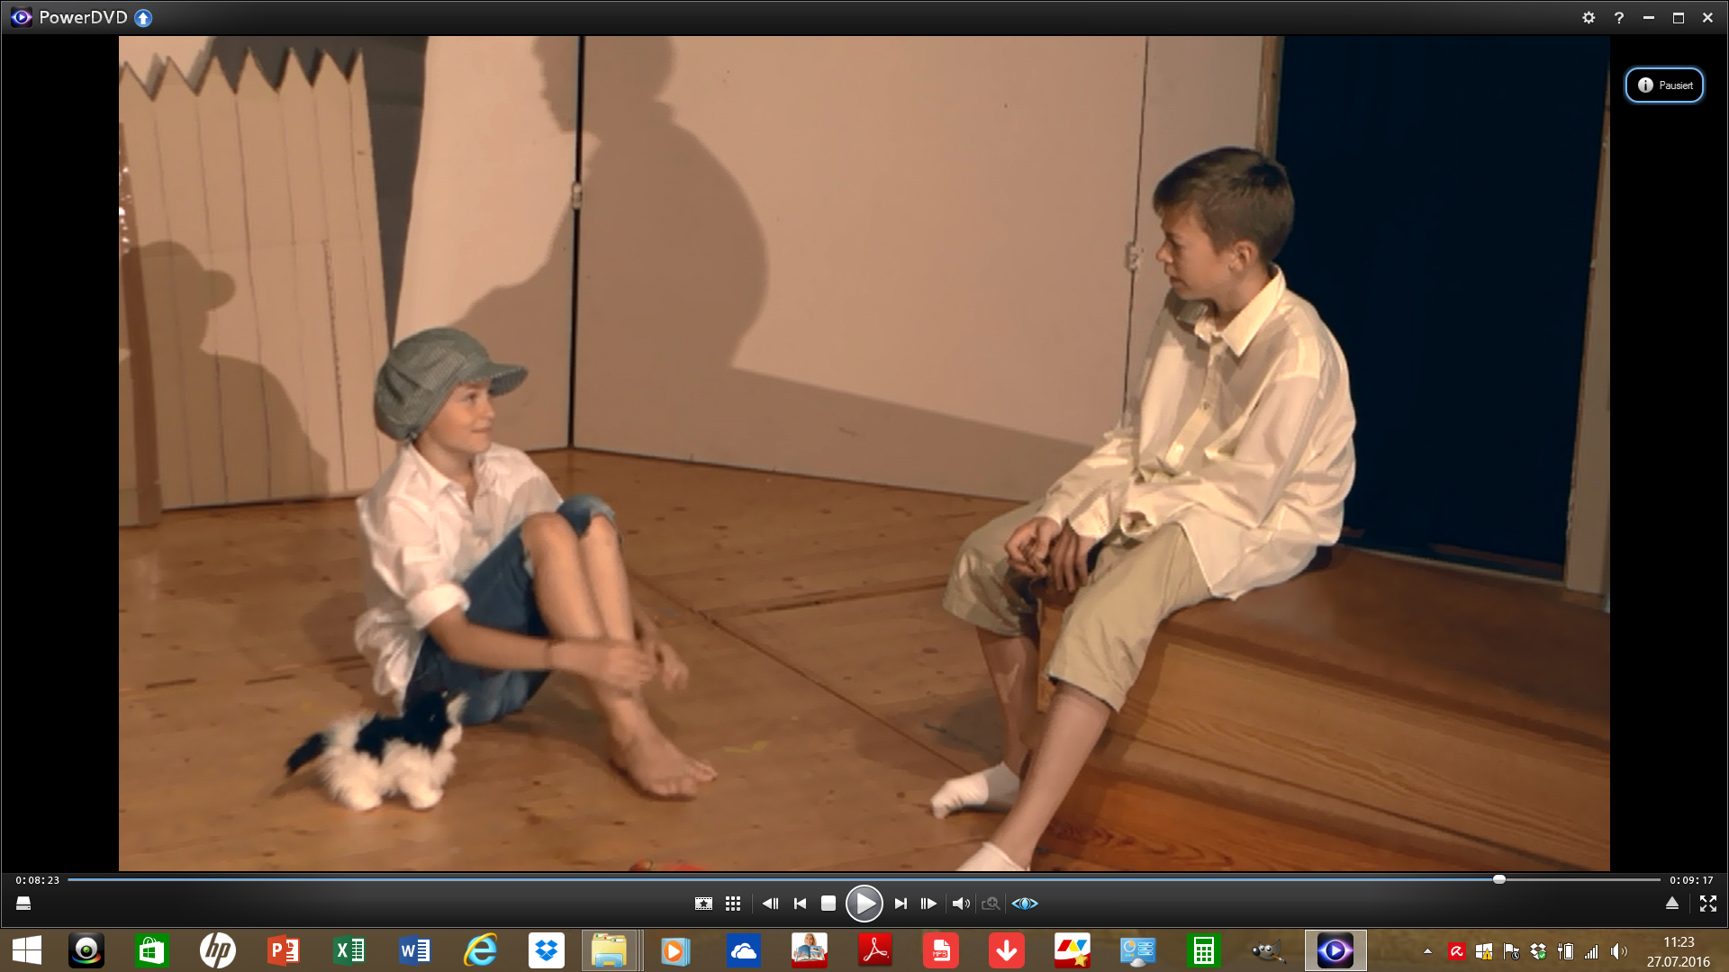Open the Windows Start menu
The height and width of the screenshot is (972, 1729).
[27, 950]
